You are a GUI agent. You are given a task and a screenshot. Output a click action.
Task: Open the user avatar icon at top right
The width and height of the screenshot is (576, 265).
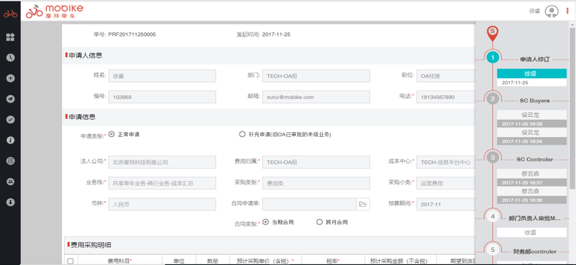[x=551, y=12]
